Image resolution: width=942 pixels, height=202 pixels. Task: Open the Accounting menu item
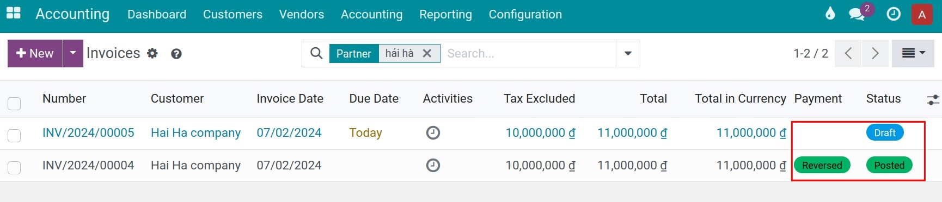[x=372, y=14]
